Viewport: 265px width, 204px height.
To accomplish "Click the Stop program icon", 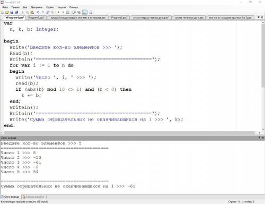I will [x=63, y=12].
